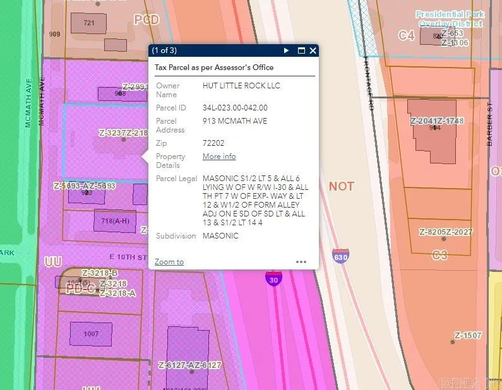Click the Interstate 30 shield icon
This screenshot has height=390, width=502.
pos(273,278)
